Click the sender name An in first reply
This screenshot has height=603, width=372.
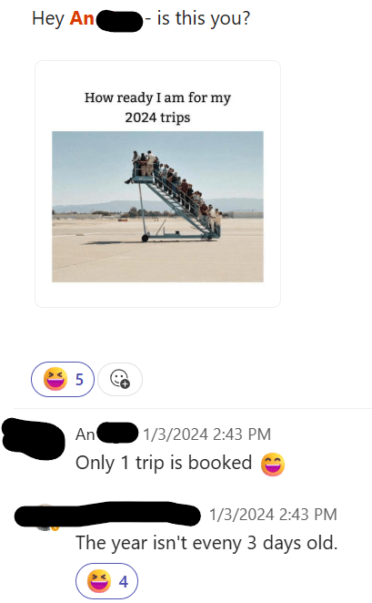tap(85, 434)
